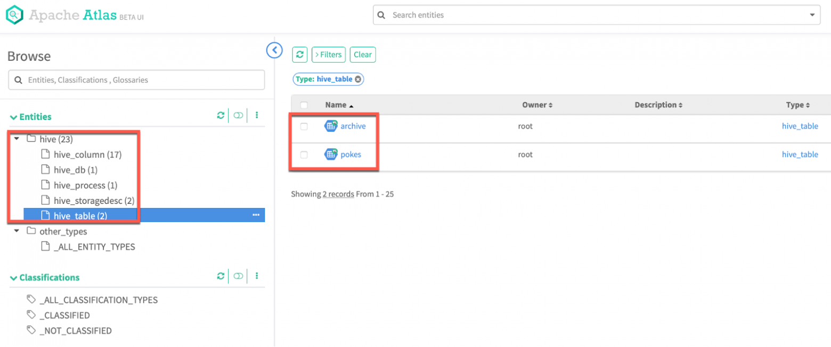Check the archive row checkbox

304,127
